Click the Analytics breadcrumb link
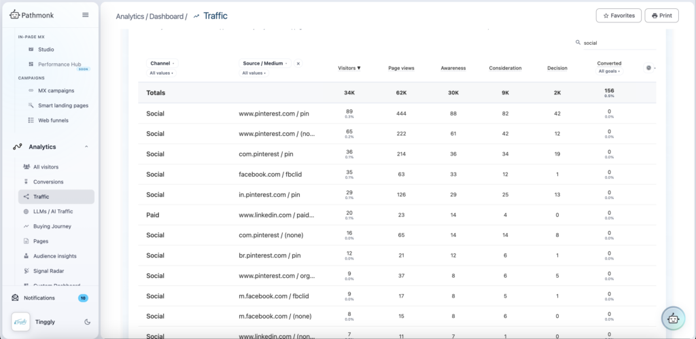696x339 pixels. (130, 16)
